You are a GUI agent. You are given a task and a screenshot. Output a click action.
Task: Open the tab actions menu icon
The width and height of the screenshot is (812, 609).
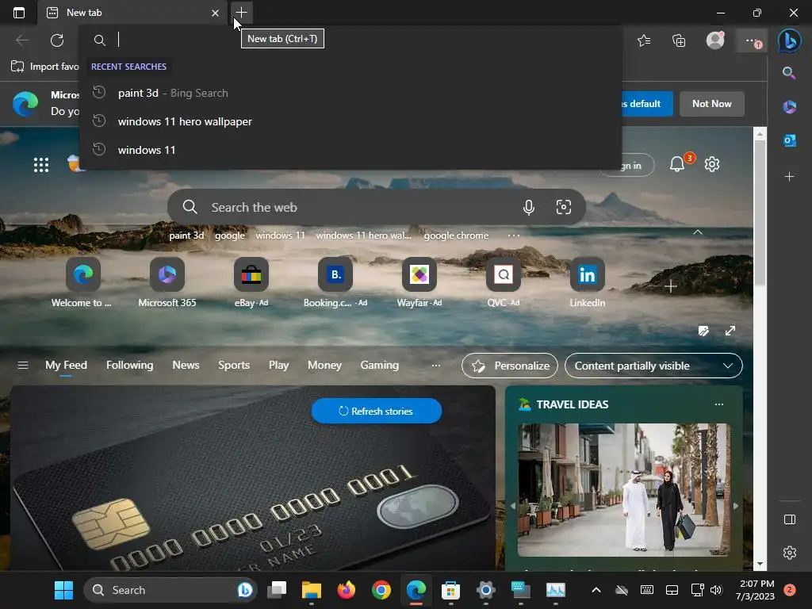point(19,13)
